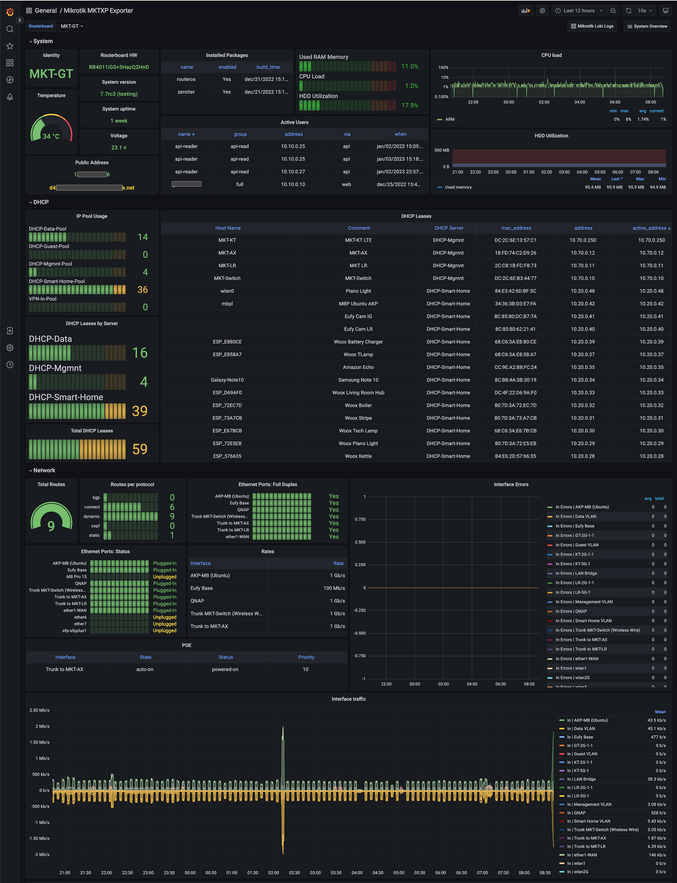
Task: Click the Total Routes gauge showing 9
Action: 51,517
